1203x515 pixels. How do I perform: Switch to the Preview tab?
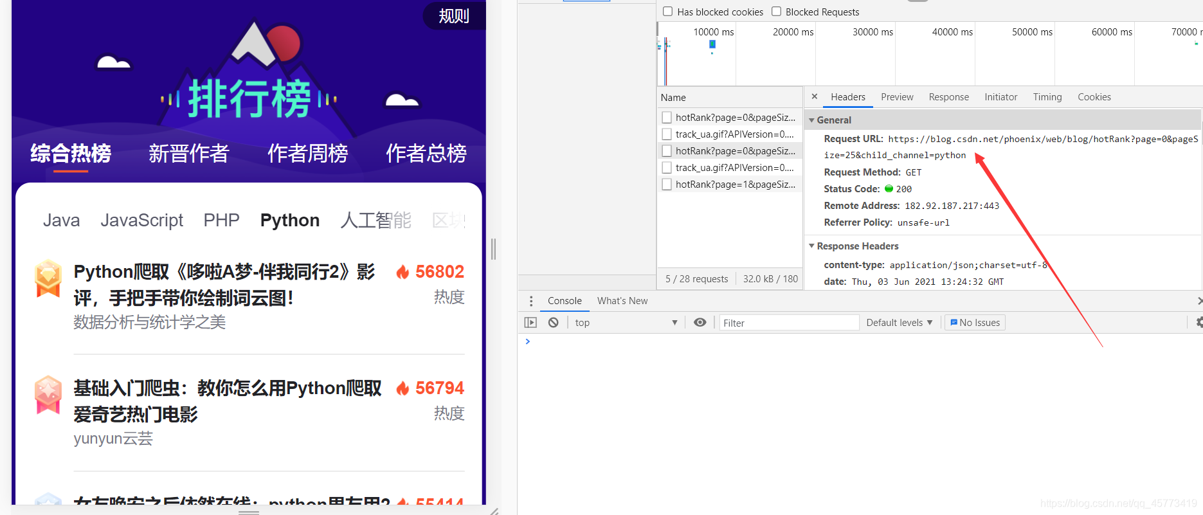point(897,97)
